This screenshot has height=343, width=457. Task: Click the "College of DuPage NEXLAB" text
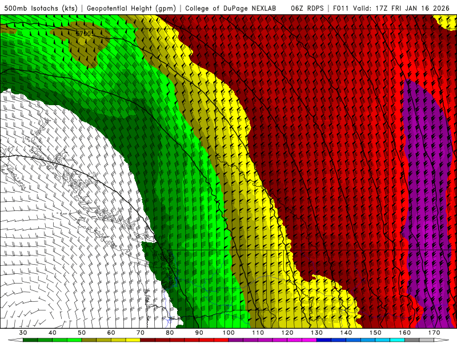click(x=231, y=9)
